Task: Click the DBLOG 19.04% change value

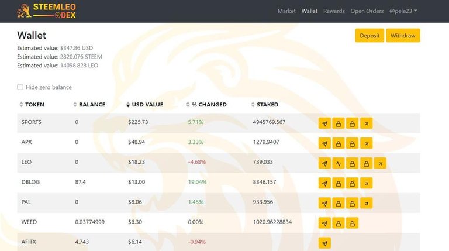Action: [197, 182]
